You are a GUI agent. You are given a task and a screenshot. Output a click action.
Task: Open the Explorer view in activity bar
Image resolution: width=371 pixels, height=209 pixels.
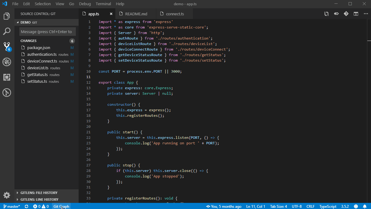click(7, 16)
